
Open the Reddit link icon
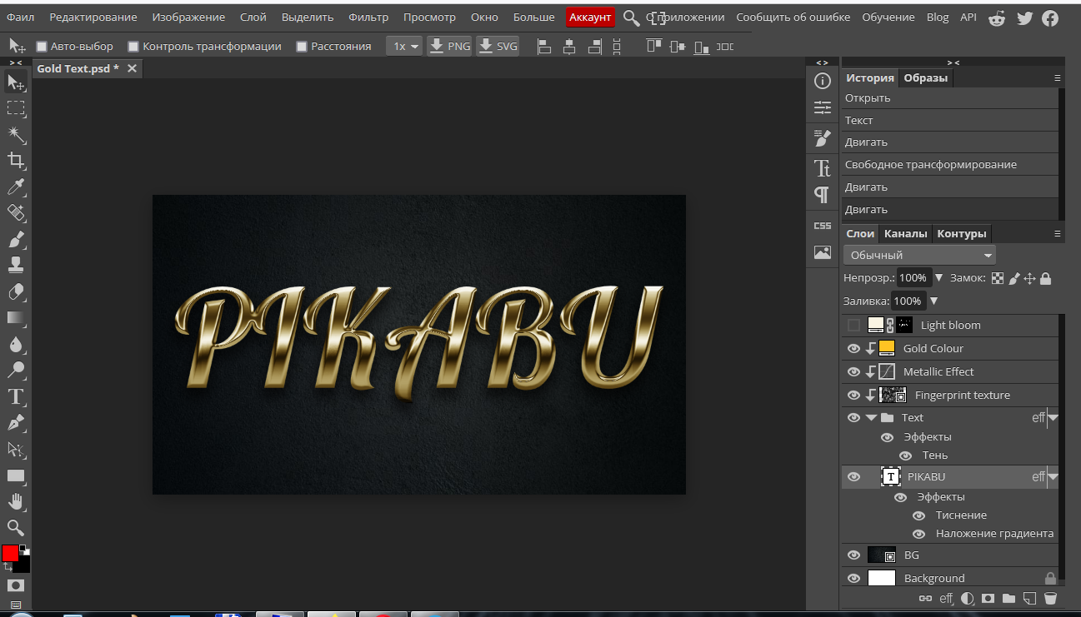996,17
